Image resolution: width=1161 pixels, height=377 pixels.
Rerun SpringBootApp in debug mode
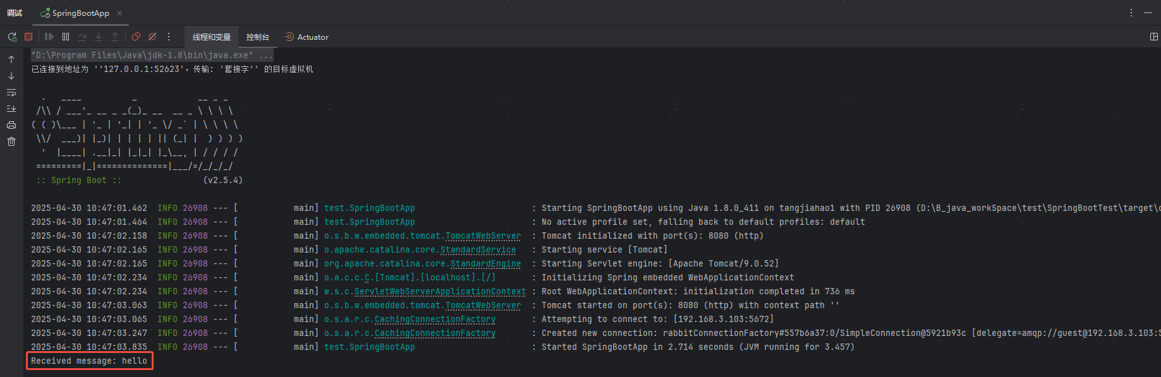click(12, 37)
